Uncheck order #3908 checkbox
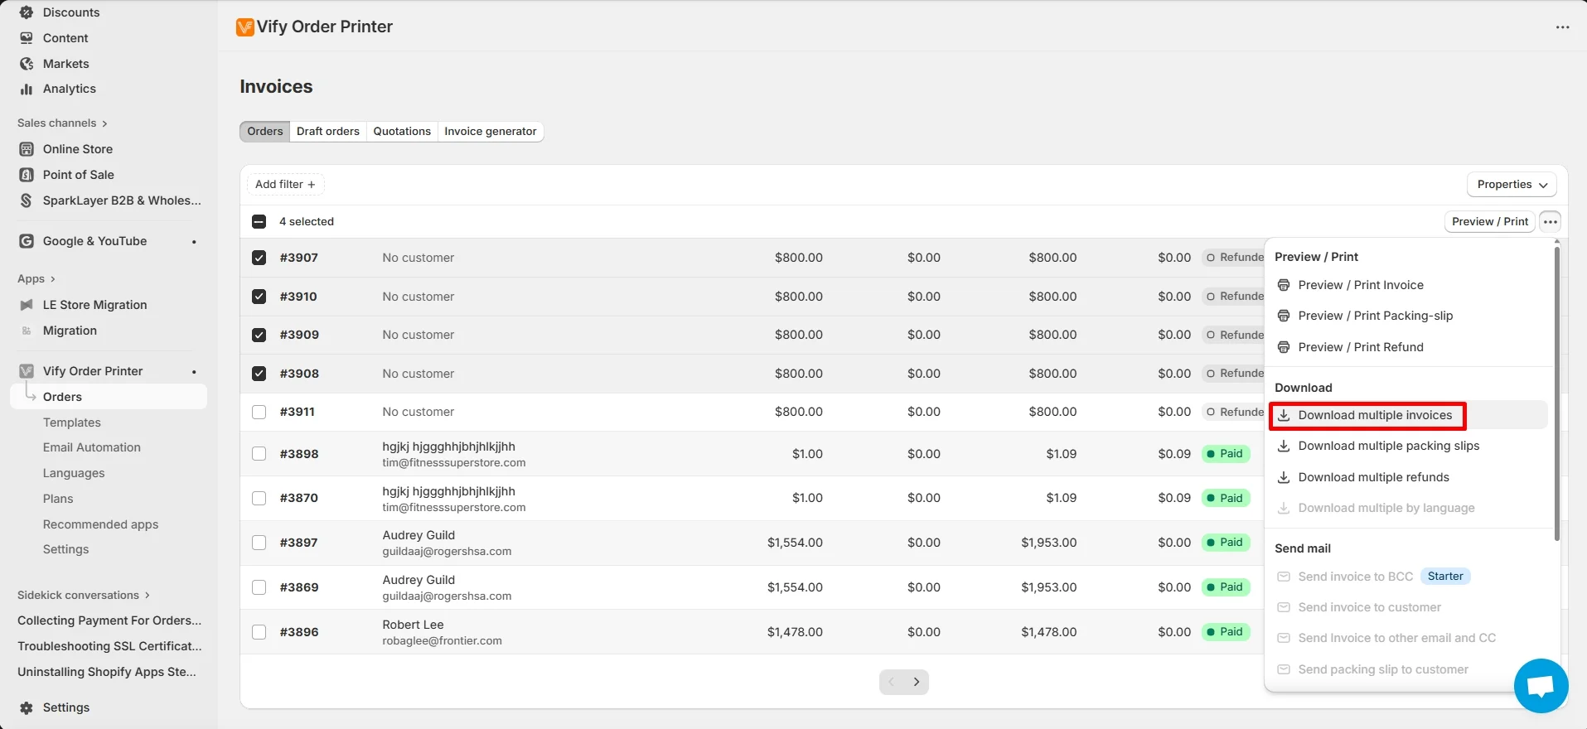Image resolution: width=1587 pixels, height=729 pixels. pyautogui.click(x=259, y=374)
